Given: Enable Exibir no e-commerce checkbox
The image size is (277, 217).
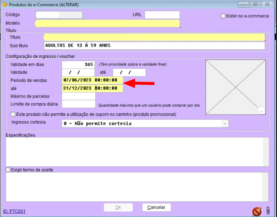Looking at the screenshot, I should click(x=223, y=16).
